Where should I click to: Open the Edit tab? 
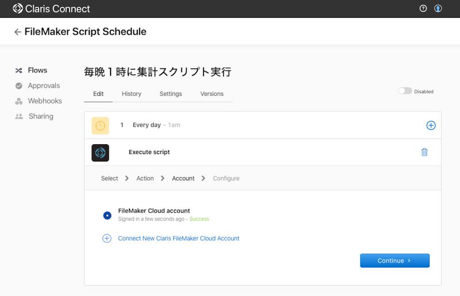point(98,94)
